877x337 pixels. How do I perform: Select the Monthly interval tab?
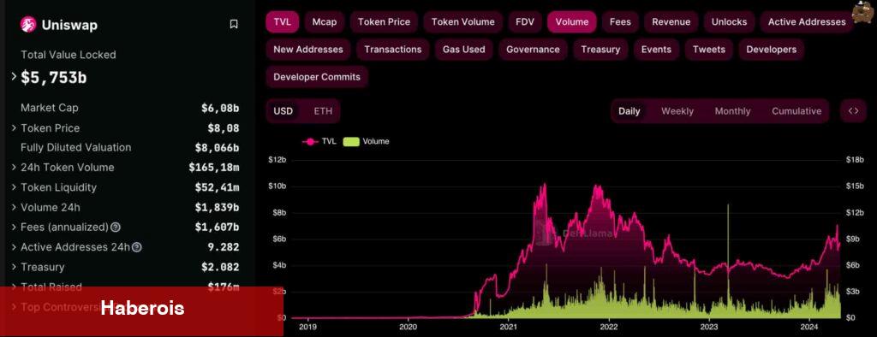[733, 110]
